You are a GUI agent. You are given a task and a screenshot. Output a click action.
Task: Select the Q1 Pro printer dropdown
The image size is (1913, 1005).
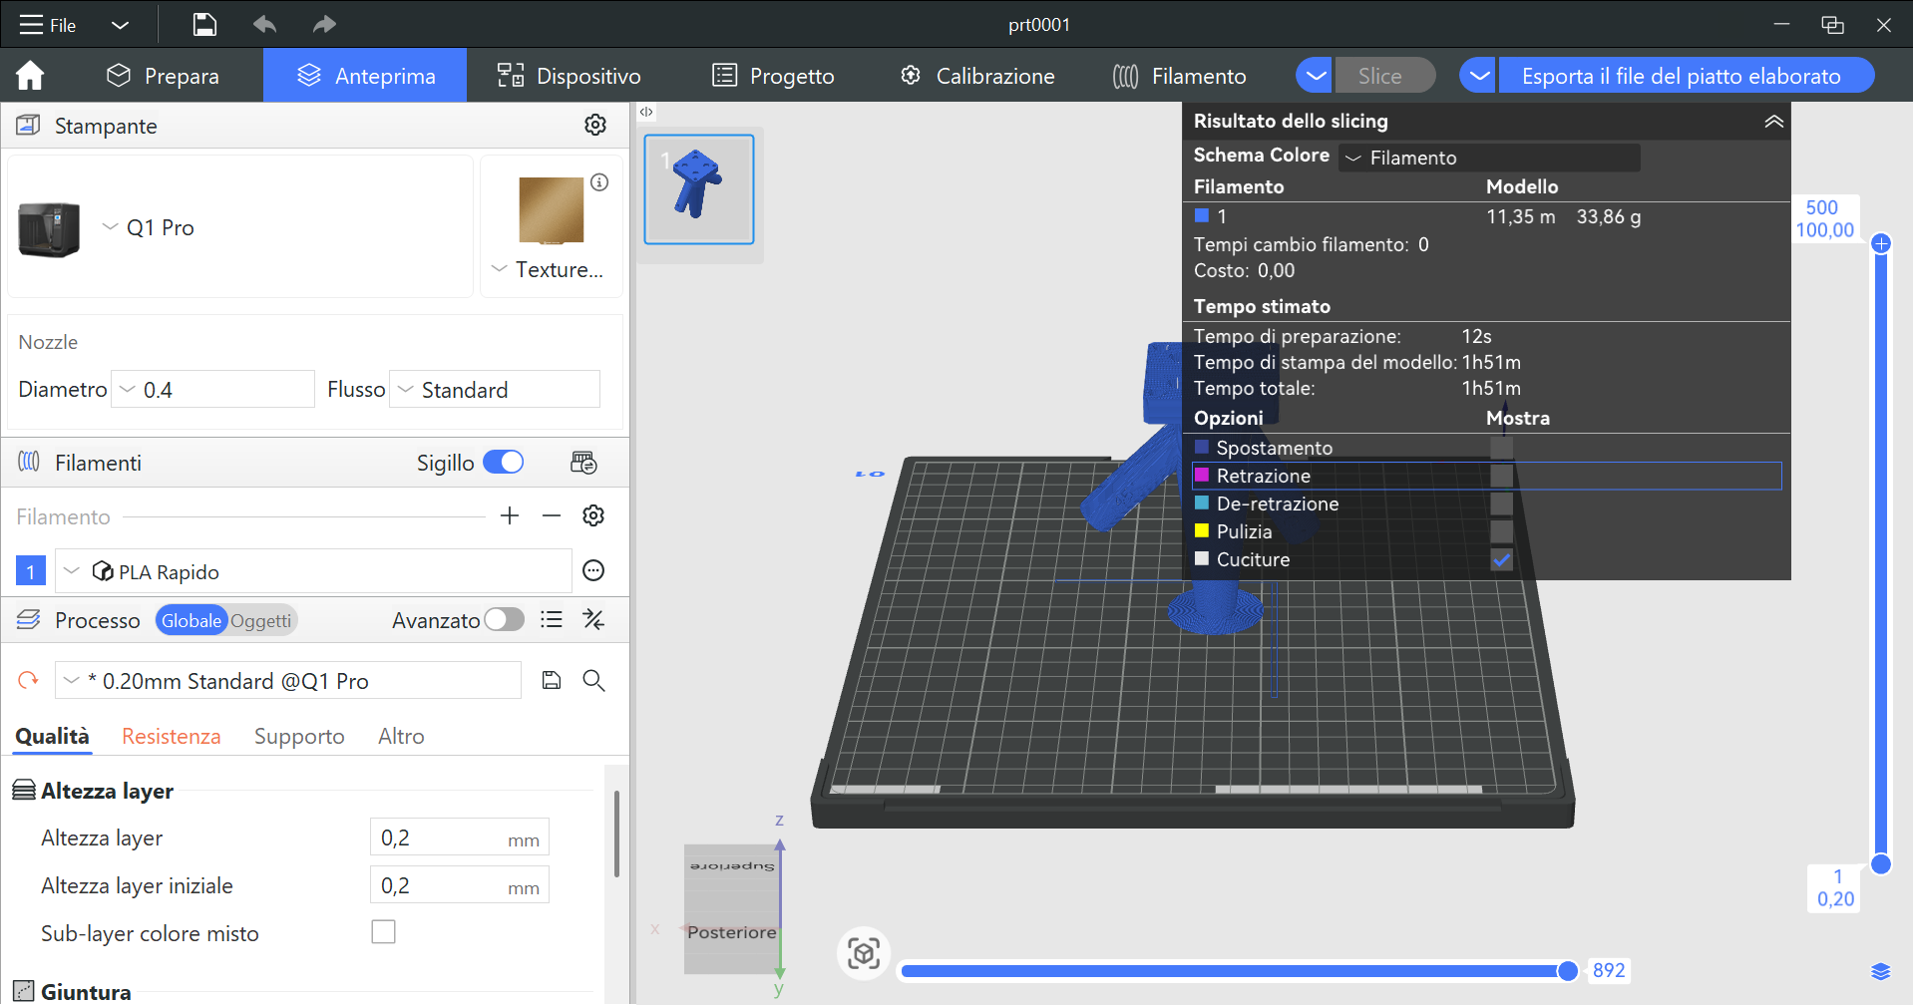(150, 227)
